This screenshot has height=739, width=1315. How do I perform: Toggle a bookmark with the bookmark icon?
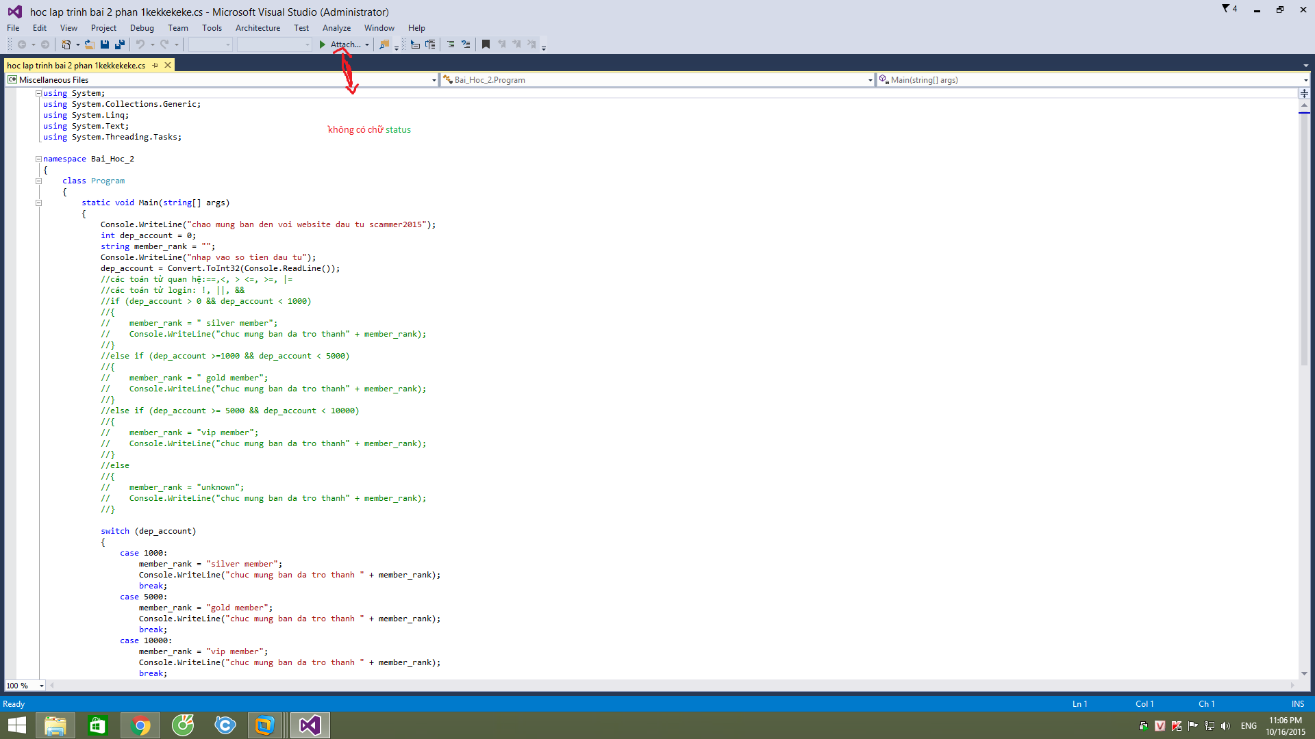click(x=486, y=44)
